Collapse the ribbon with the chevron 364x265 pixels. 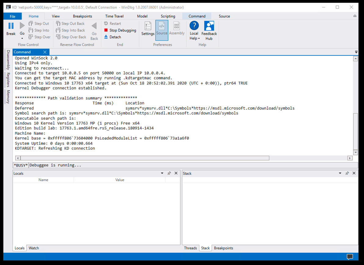(355, 16)
